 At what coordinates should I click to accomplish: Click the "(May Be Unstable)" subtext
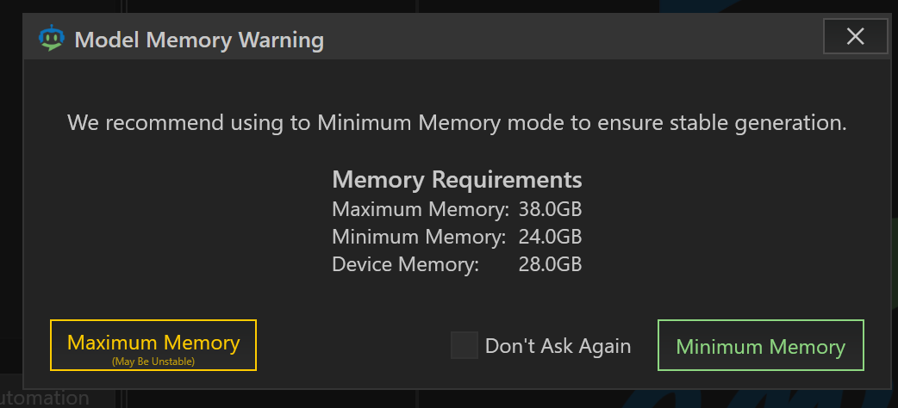pos(153,362)
